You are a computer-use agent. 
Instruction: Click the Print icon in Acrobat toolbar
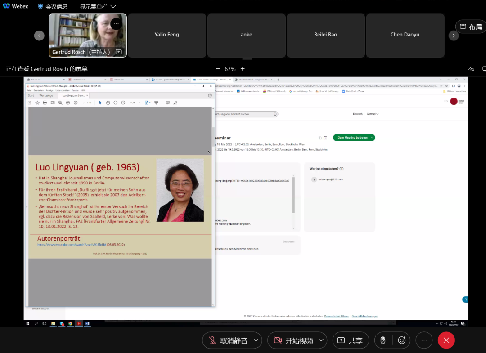pyautogui.click(x=45, y=103)
